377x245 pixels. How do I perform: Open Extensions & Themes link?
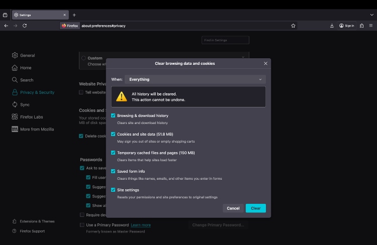coord(34,221)
